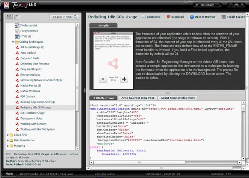The width and height of the screenshot is (249, 178).
Task: Expand the Mapping folder
Action: [8, 146]
